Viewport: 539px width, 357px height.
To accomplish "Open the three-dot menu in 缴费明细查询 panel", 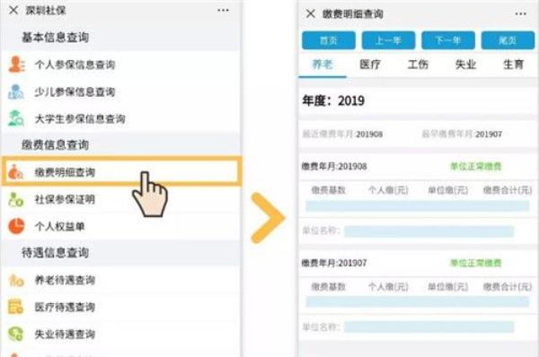I will (521, 13).
